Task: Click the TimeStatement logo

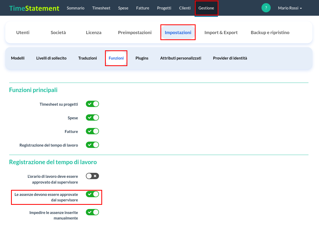Action: (x=34, y=8)
